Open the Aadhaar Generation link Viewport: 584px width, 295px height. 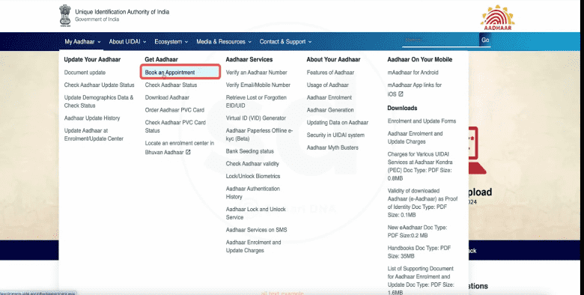[330, 110]
